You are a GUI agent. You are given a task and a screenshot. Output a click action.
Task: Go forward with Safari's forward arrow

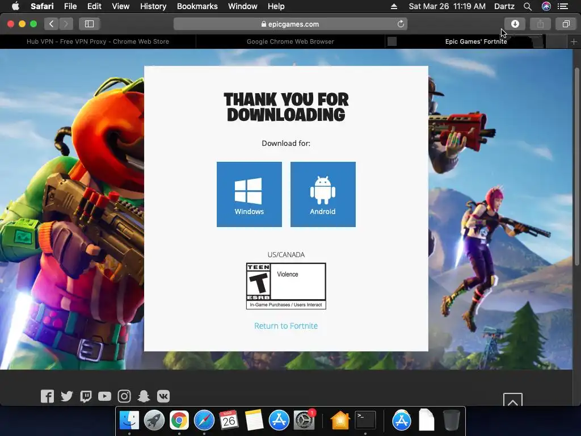point(66,24)
